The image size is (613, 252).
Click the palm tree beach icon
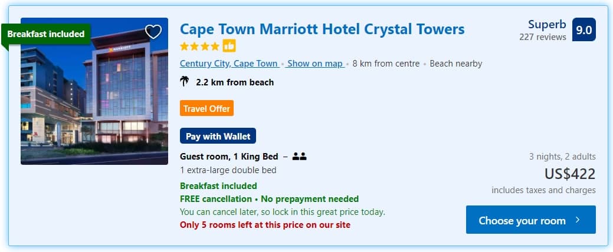point(185,82)
